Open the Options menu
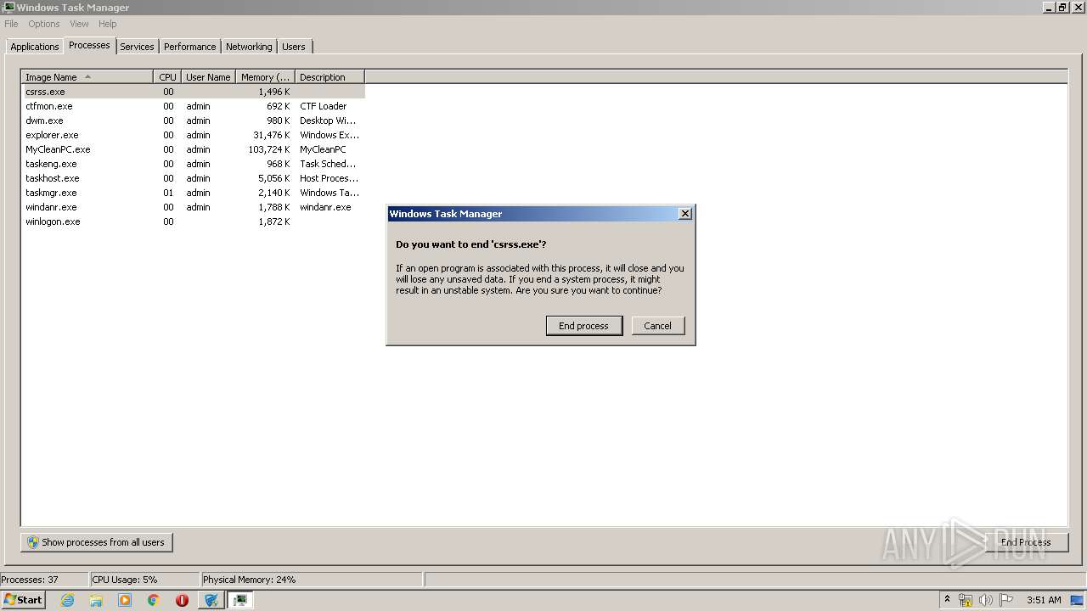Image resolution: width=1087 pixels, height=611 pixels. point(44,24)
